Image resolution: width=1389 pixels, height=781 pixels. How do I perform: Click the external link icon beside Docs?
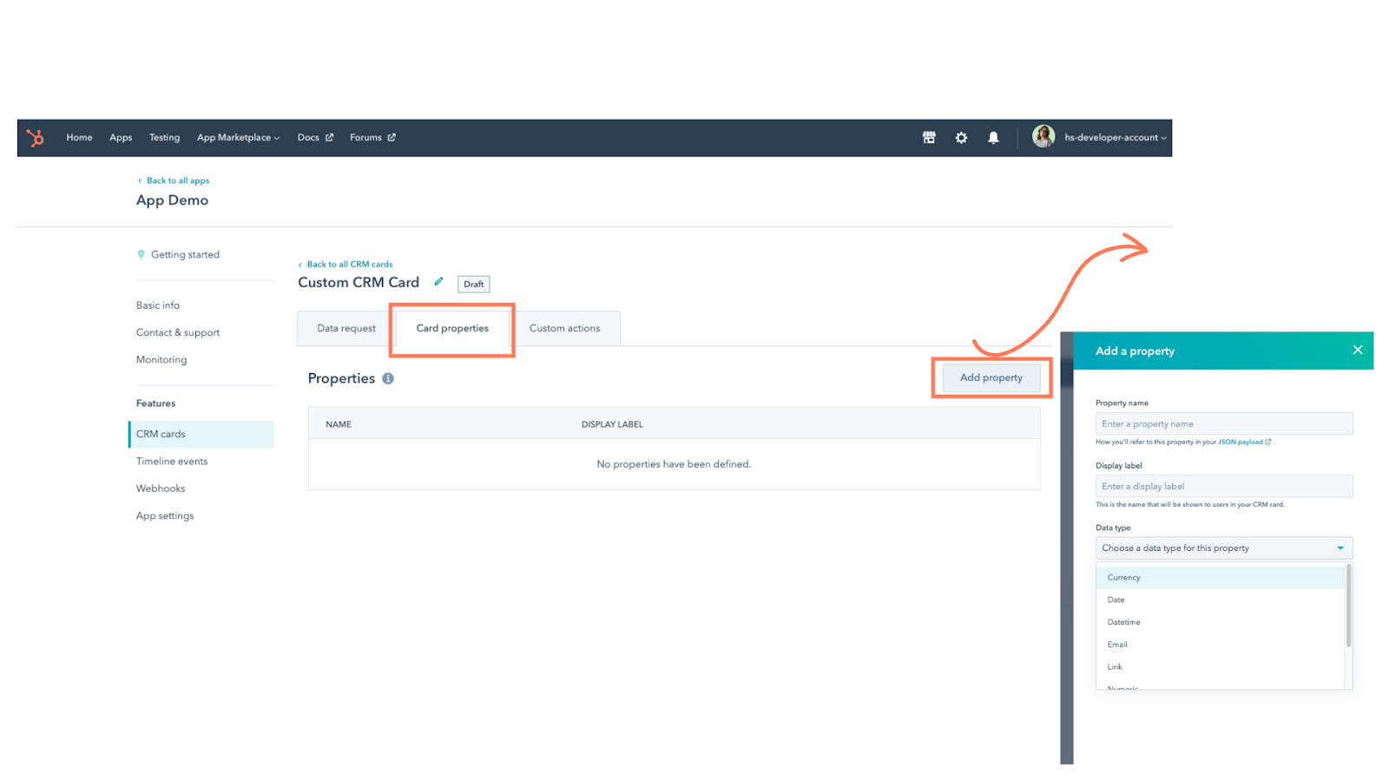pos(330,137)
